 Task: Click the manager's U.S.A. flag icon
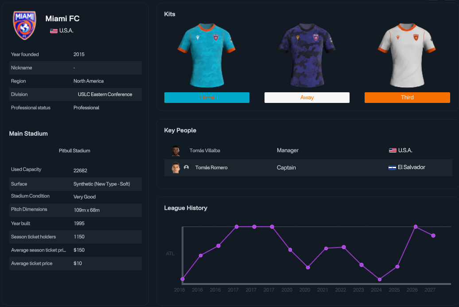click(x=393, y=150)
